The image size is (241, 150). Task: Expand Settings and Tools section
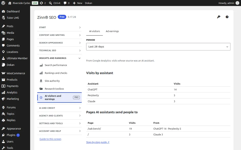pos(59,123)
